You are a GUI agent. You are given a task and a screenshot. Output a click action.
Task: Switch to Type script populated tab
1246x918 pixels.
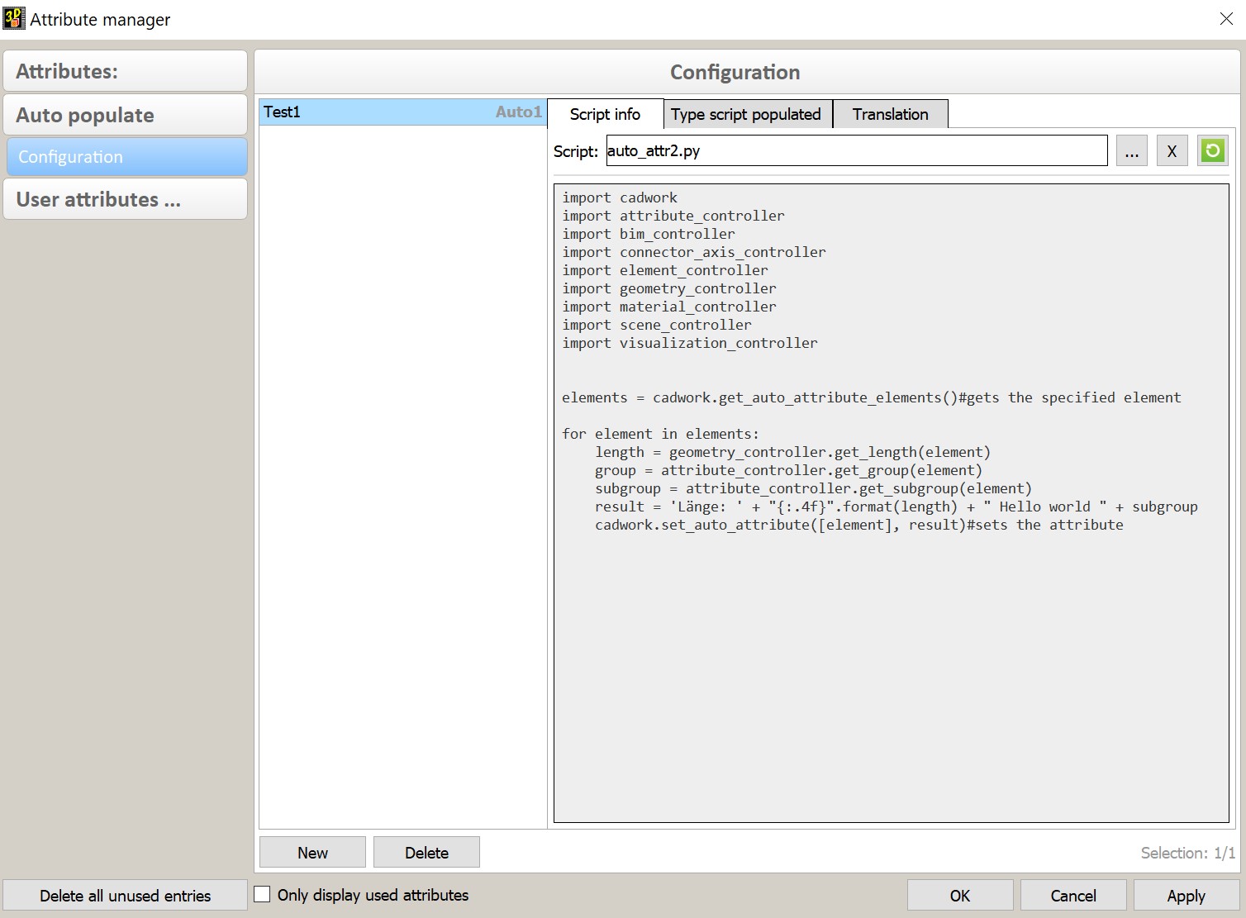[x=746, y=114]
